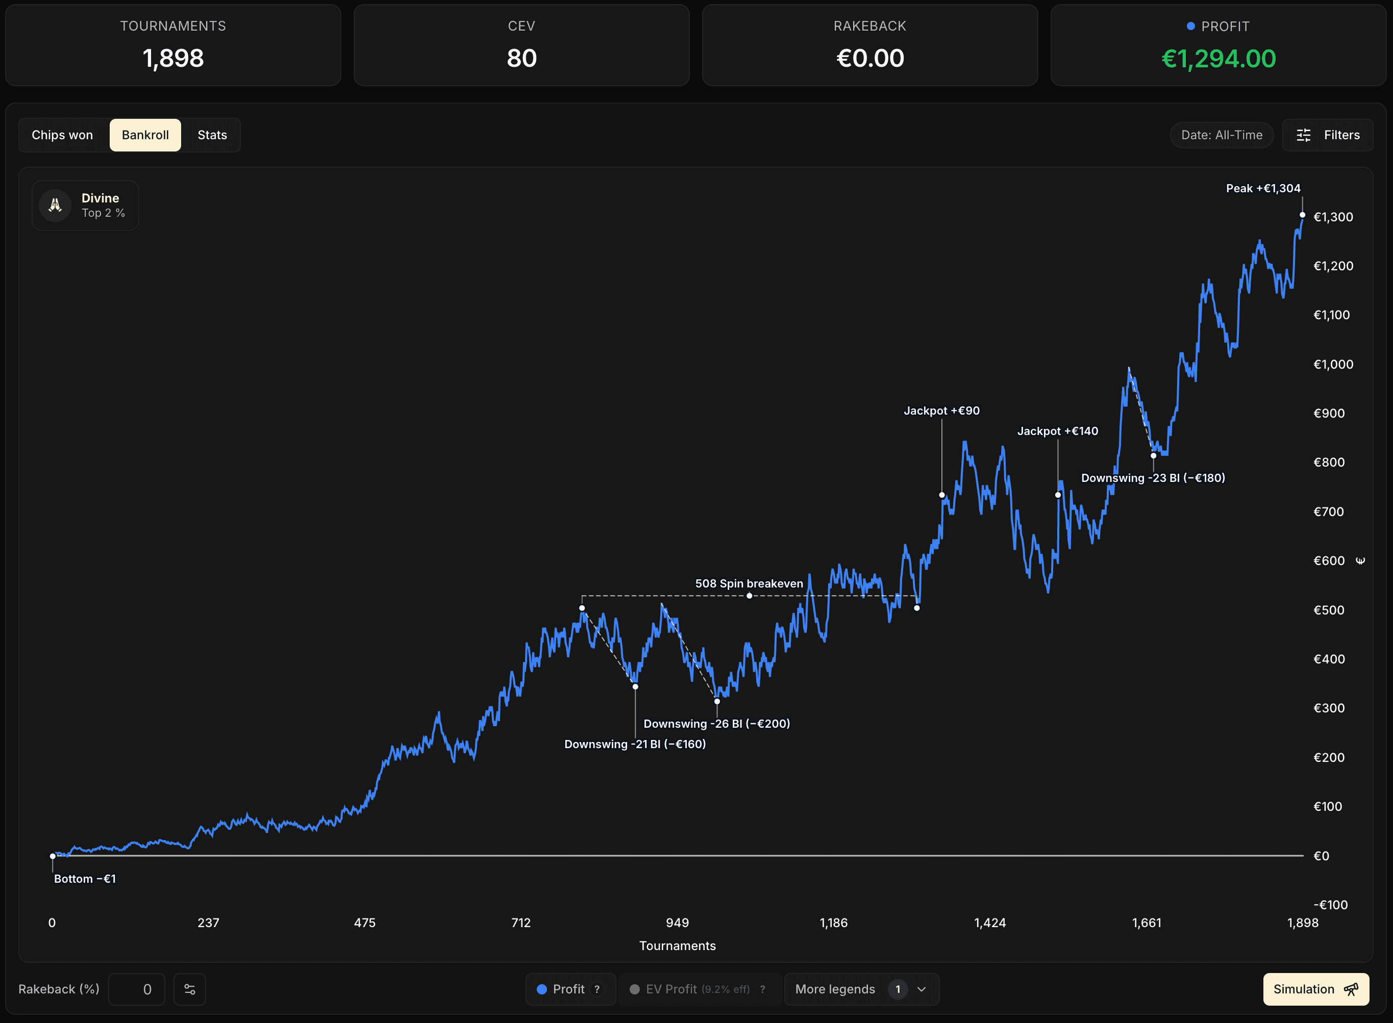Viewport: 1393px width, 1023px height.
Task: Click inside the Rakeback percentage input field
Action: click(x=136, y=989)
